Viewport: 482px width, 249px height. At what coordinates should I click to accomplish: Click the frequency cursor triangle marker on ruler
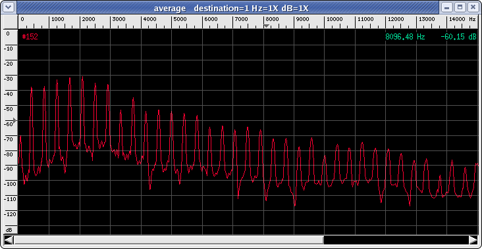click(267, 26)
